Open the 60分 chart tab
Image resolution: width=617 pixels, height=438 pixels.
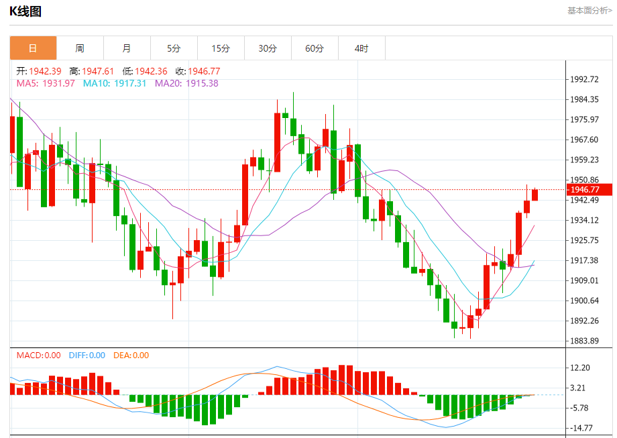315,48
